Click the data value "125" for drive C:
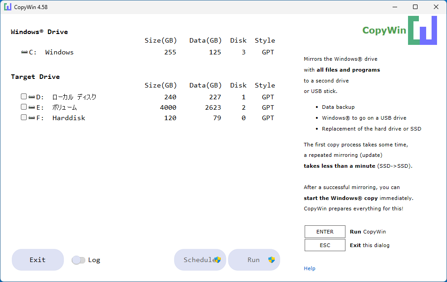447x282 pixels. 215,52
